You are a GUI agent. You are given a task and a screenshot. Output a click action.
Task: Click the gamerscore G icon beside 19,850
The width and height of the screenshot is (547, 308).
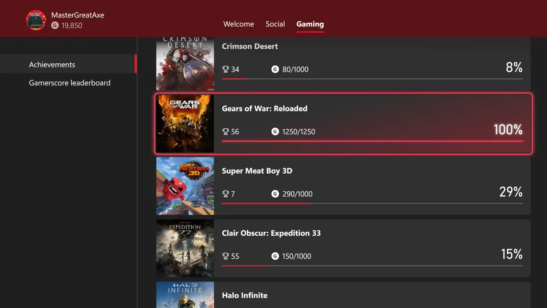click(55, 26)
